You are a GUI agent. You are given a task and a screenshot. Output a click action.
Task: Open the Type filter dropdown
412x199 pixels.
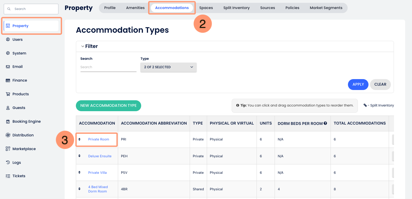(x=168, y=67)
